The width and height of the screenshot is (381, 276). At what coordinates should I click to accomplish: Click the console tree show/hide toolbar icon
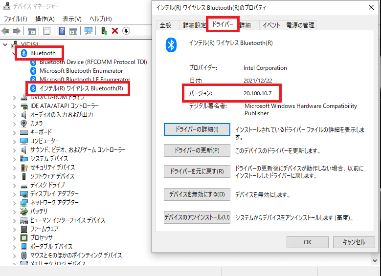coord(32,31)
